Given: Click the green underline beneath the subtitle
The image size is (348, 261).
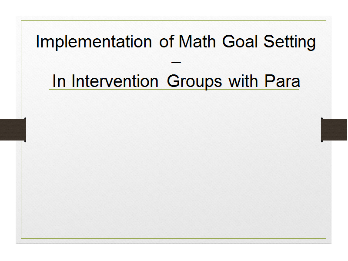Looking at the screenshot, I should tap(174, 90).
